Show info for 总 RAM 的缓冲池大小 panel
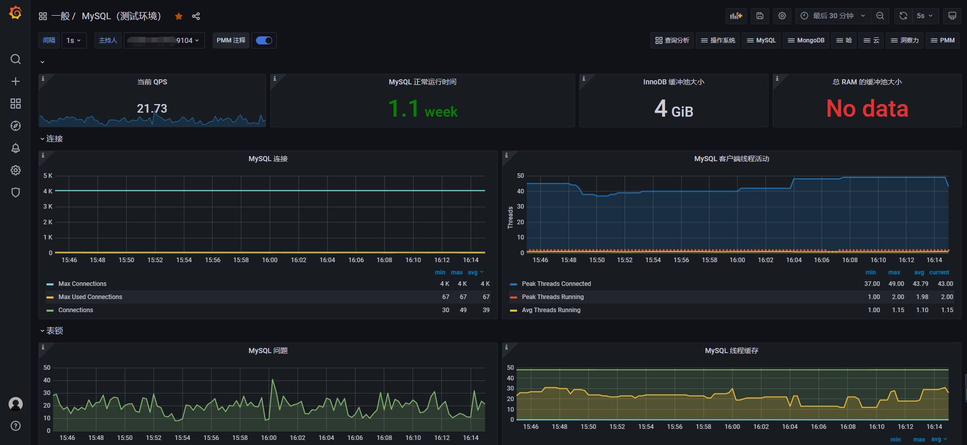 coord(777,78)
